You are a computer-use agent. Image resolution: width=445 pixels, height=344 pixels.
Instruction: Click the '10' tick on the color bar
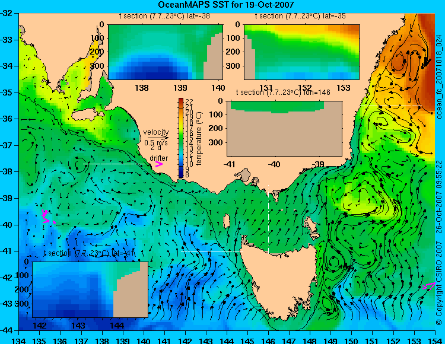tap(190, 164)
